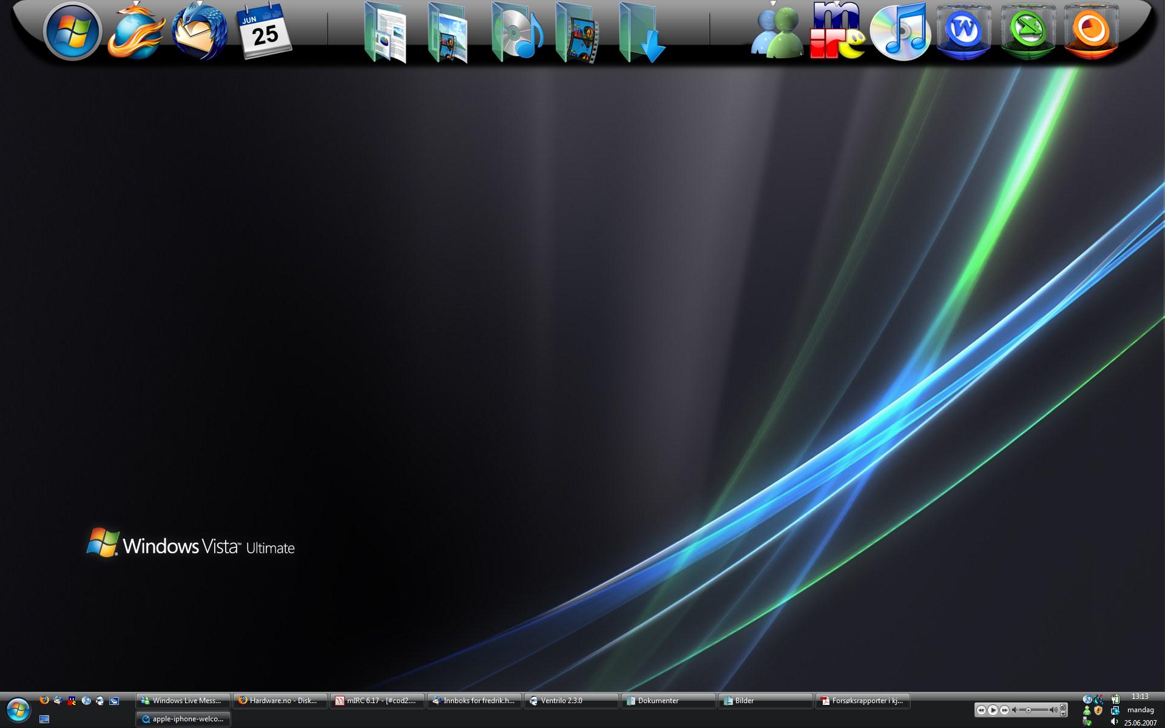Open Windows Security Center shield alert
The width and height of the screenshot is (1165, 728).
coord(1098,710)
